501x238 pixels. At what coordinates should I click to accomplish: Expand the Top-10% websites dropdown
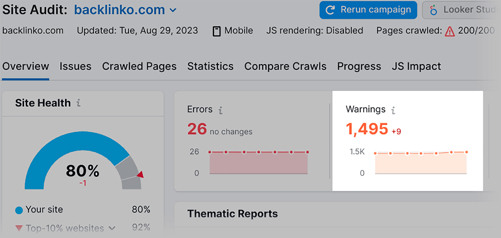pos(112,228)
